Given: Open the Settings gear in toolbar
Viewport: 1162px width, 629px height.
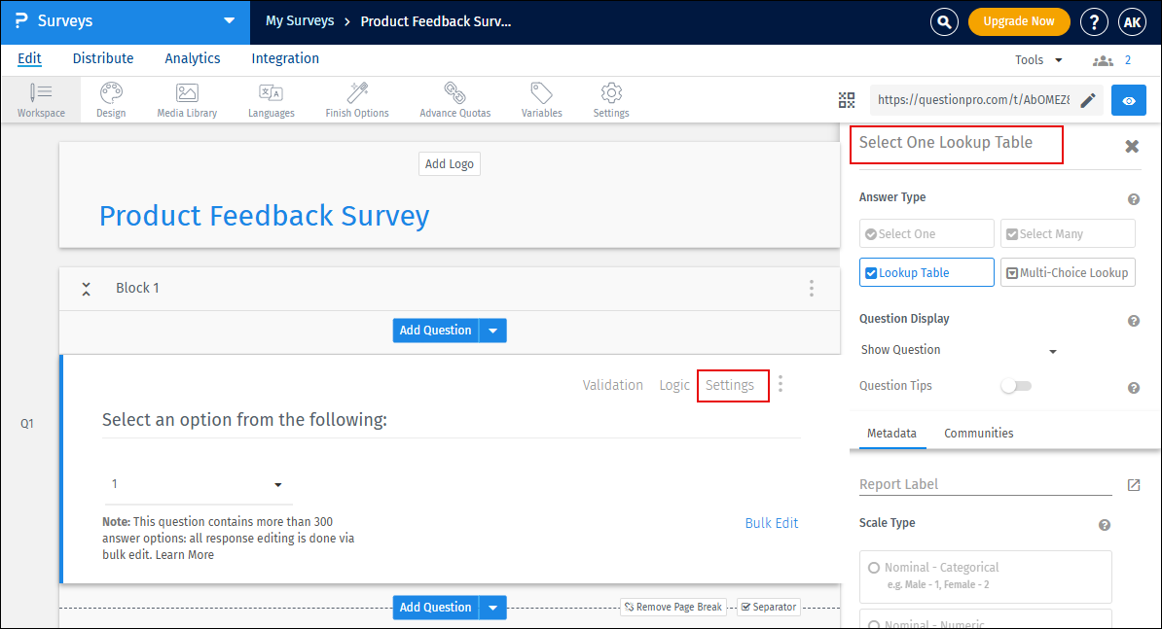Looking at the screenshot, I should click(611, 100).
